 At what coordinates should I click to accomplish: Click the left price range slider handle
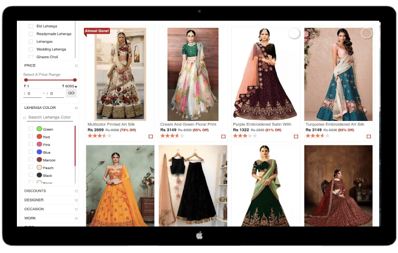pyautogui.click(x=26, y=80)
